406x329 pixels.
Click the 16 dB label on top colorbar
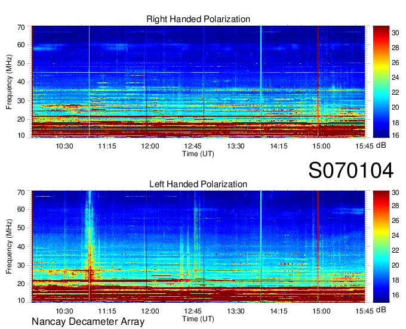point(395,135)
